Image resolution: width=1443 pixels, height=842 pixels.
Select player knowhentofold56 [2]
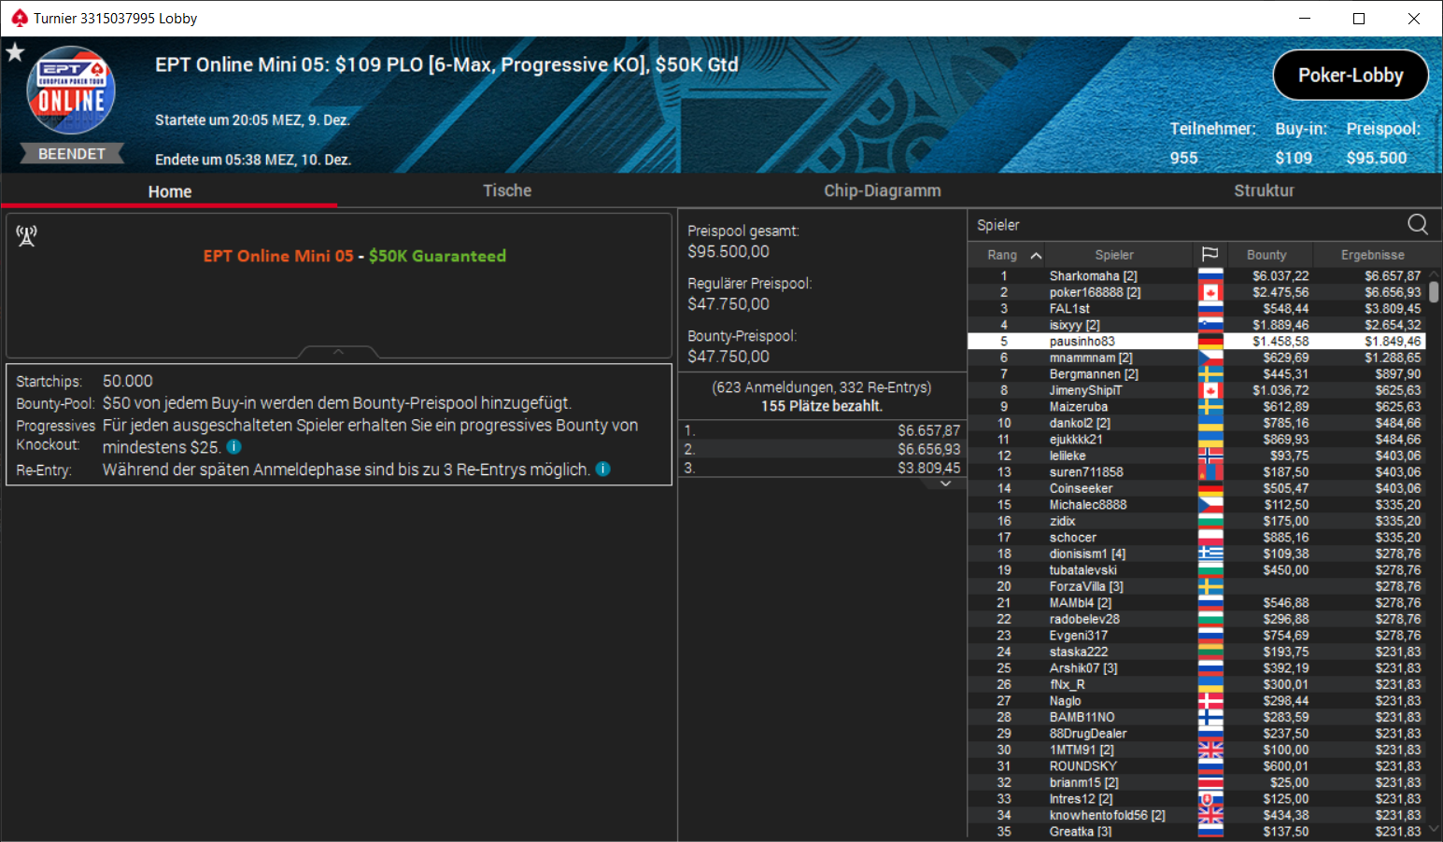pyautogui.click(x=1196, y=815)
